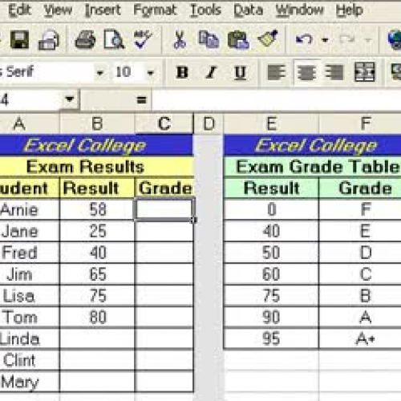Viewport: 401px width, 401px height.
Task: Click the Edit Formula equals button
Action: click(141, 99)
